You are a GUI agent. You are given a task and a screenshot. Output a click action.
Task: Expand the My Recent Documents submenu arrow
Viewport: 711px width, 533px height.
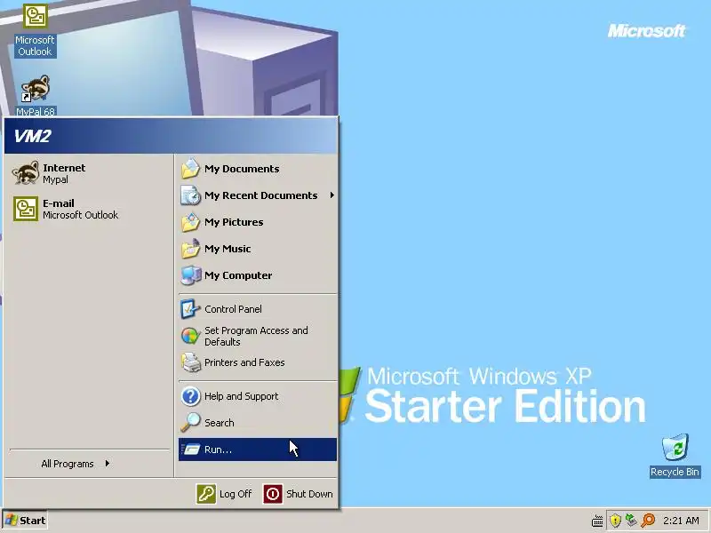(x=332, y=195)
